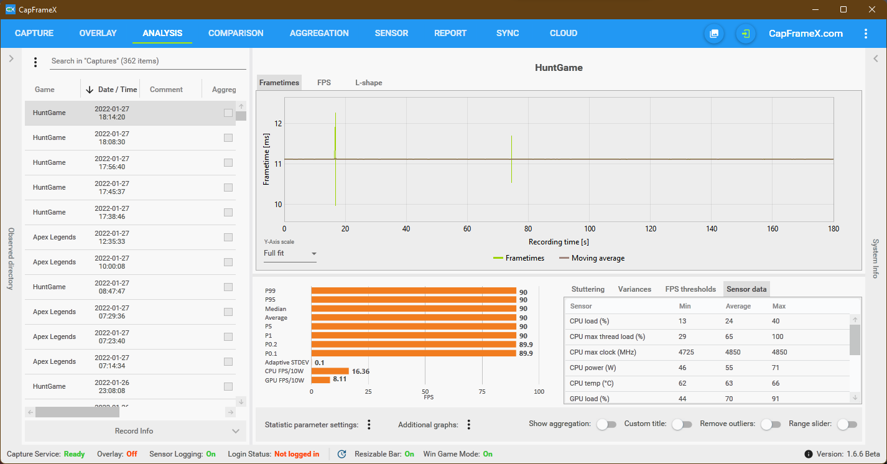Open Statistic parameter settings three-dot menu
This screenshot has width=887, height=464.
coord(369,425)
